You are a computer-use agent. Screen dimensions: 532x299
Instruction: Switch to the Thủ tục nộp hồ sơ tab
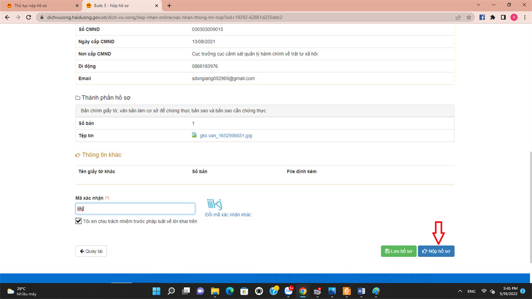coord(41,6)
